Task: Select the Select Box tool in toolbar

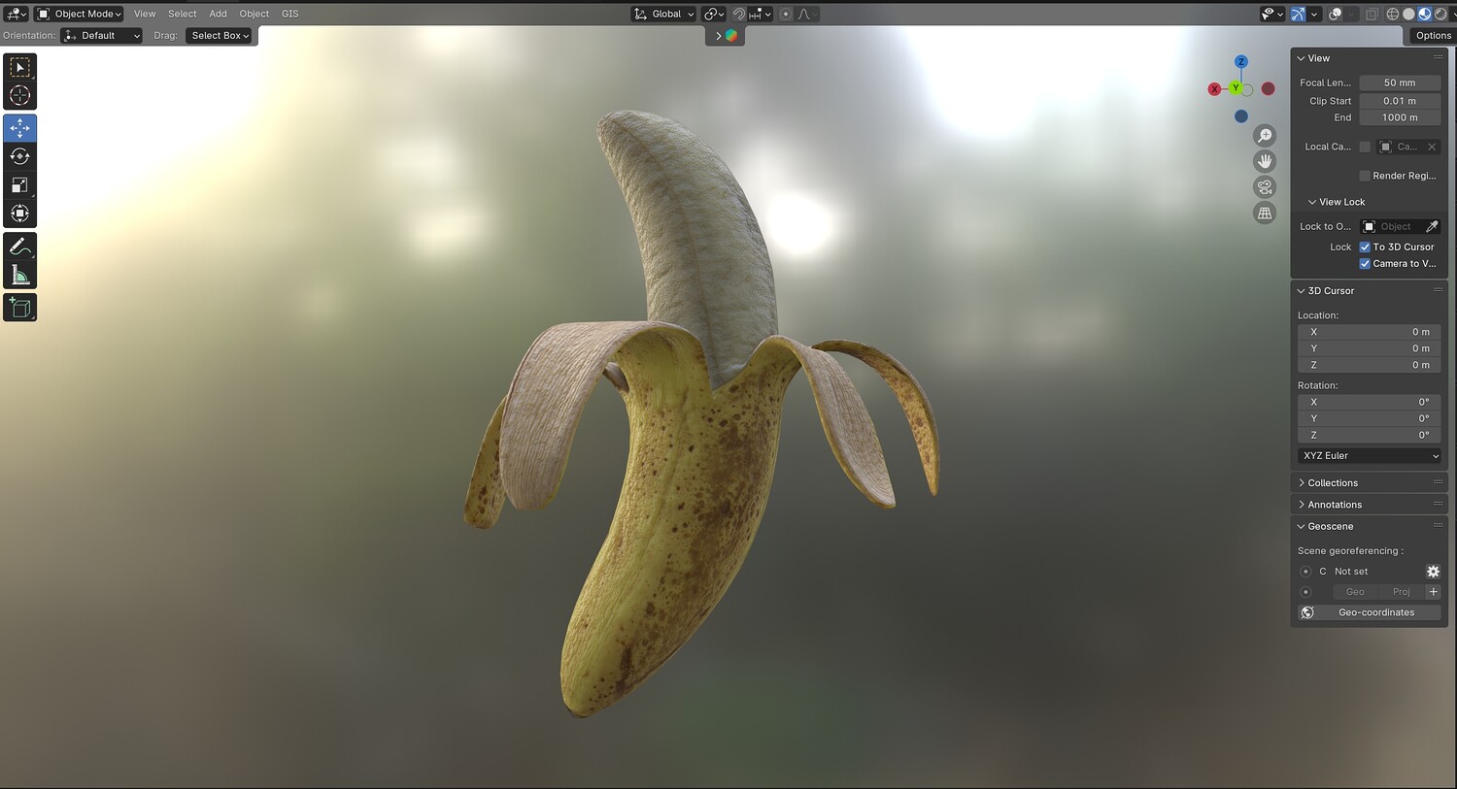Action: pyautogui.click(x=19, y=67)
